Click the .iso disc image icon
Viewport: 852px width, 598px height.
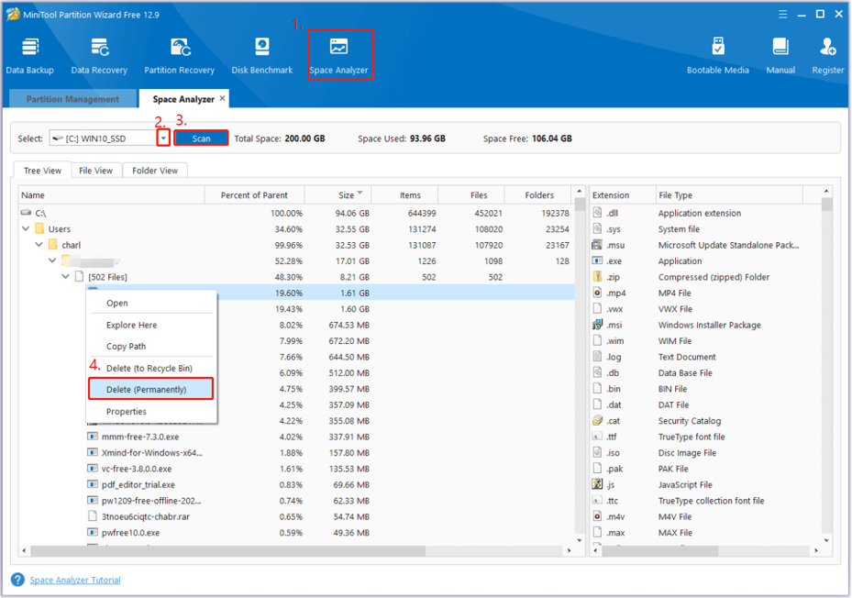598,452
